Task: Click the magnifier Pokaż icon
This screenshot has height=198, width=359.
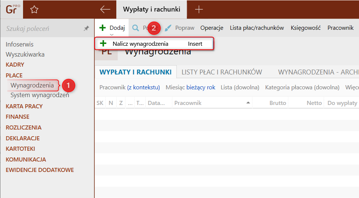Action: click(x=136, y=28)
